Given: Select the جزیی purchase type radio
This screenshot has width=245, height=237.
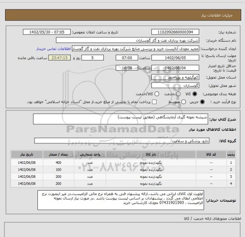Looking at the screenshot, I should point(202,102).
